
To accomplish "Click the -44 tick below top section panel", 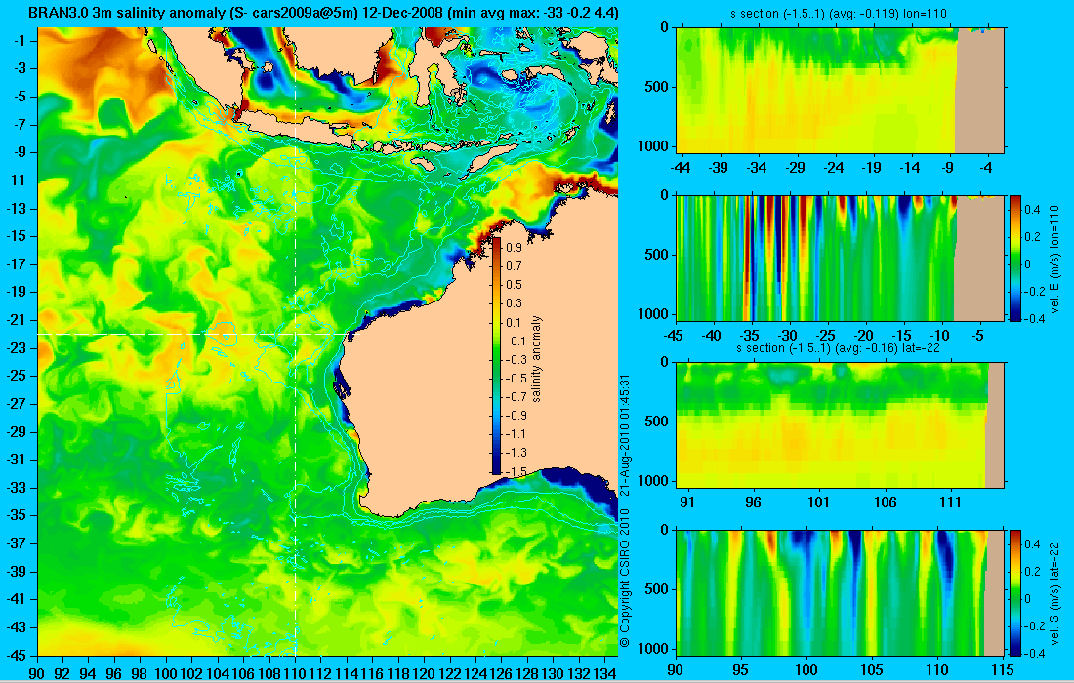I will (x=681, y=168).
